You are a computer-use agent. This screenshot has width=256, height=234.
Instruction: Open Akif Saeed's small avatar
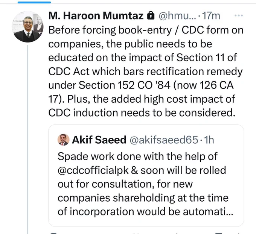tap(63, 140)
